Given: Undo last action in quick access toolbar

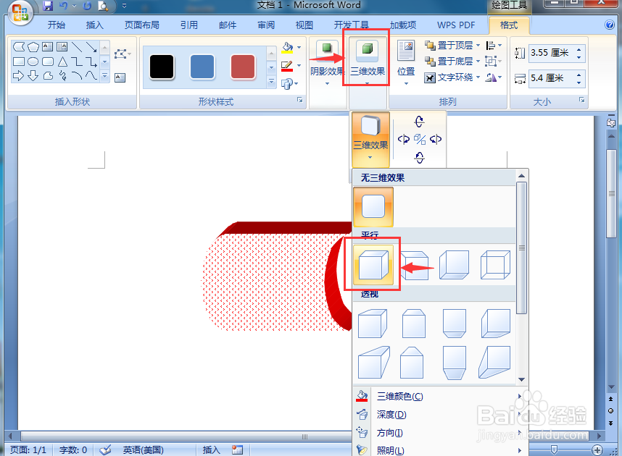Looking at the screenshot, I should pos(63,6).
